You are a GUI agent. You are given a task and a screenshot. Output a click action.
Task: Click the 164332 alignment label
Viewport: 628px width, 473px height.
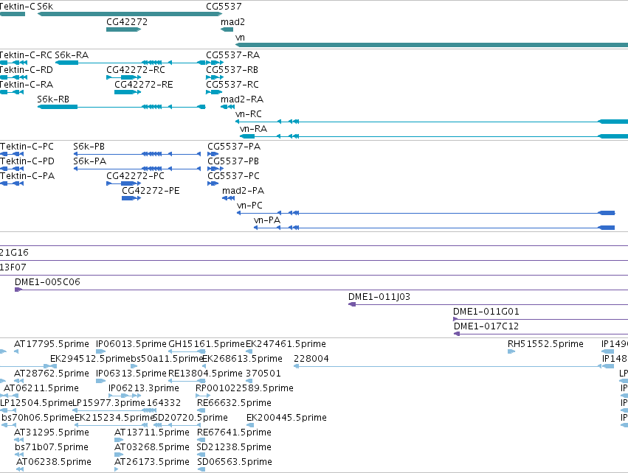tap(164, 403)
